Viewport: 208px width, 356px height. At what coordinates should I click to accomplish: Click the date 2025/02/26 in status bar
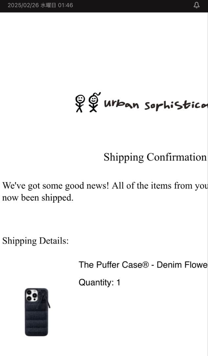click(23, 5)
